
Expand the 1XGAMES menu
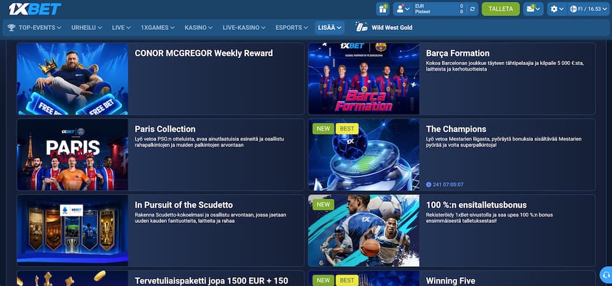157,27
